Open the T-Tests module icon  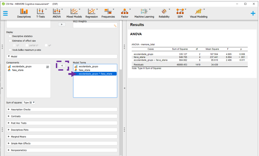(41, 13)
